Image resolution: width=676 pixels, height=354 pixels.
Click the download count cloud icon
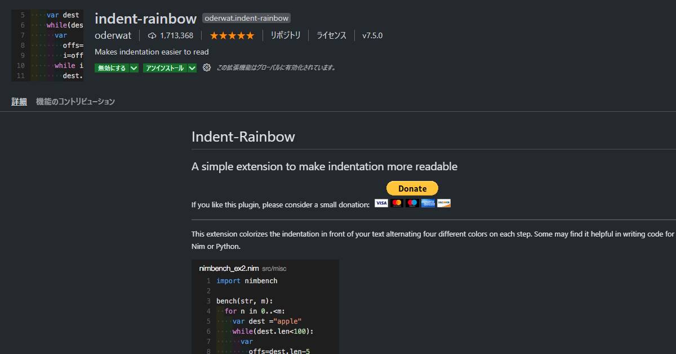[x=152, y=35]
